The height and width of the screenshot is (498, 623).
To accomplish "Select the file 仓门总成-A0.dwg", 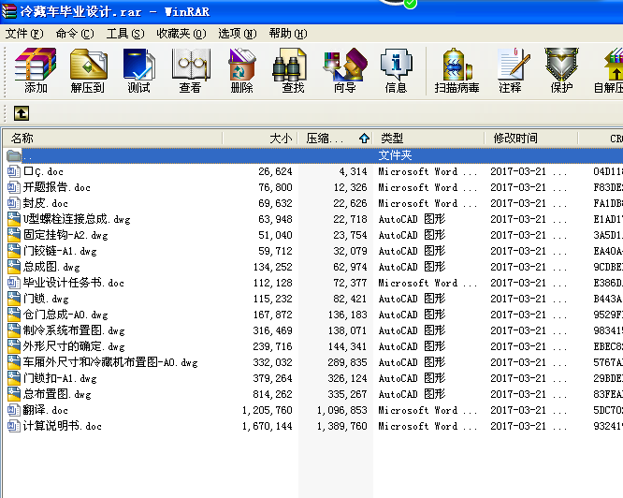I will click(x=65, y=315).
